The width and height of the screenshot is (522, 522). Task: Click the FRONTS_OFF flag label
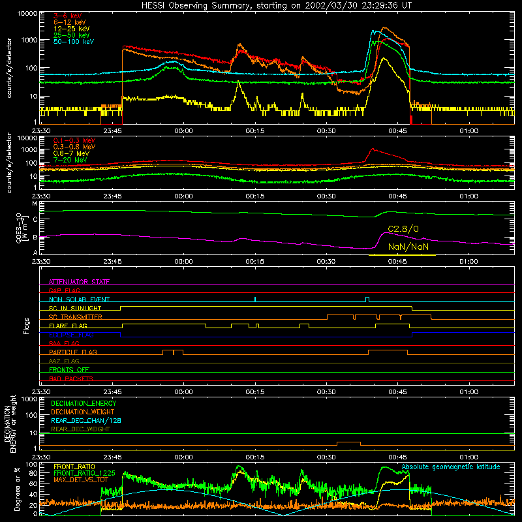(x=69, y=369)
